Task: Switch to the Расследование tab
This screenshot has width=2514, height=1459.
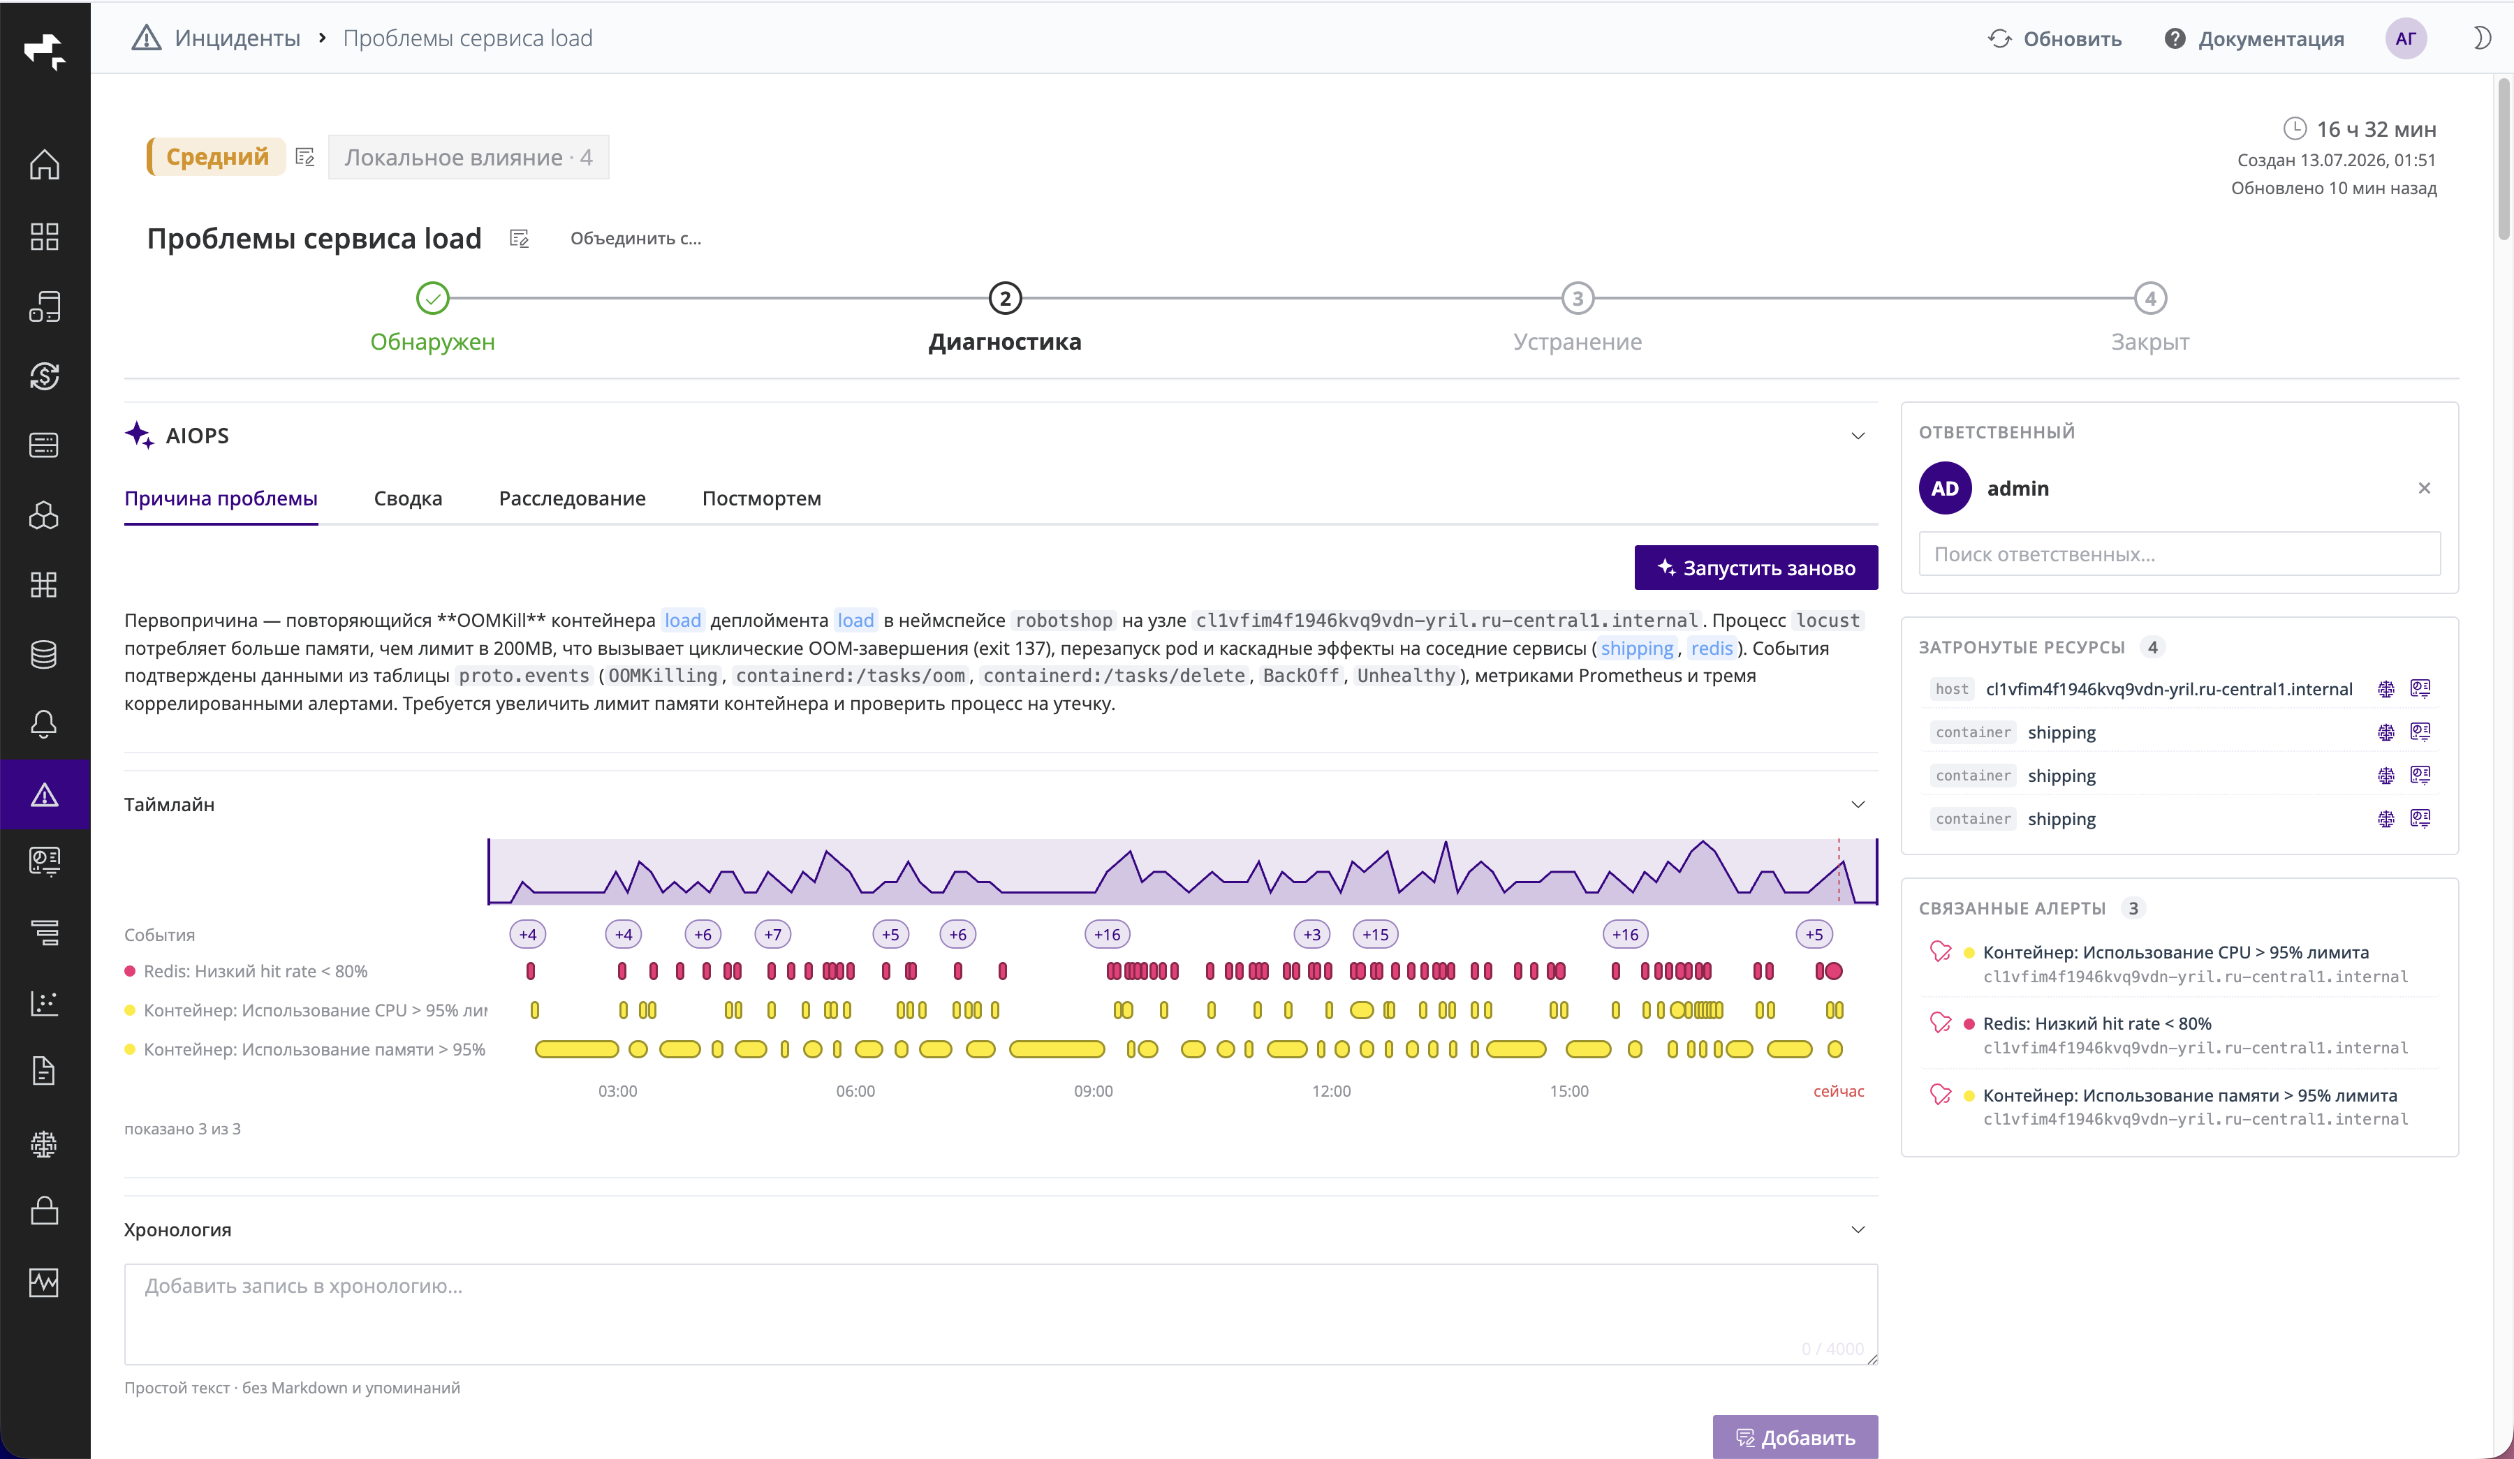Action: pyautogui.click(x=572, y=498)
